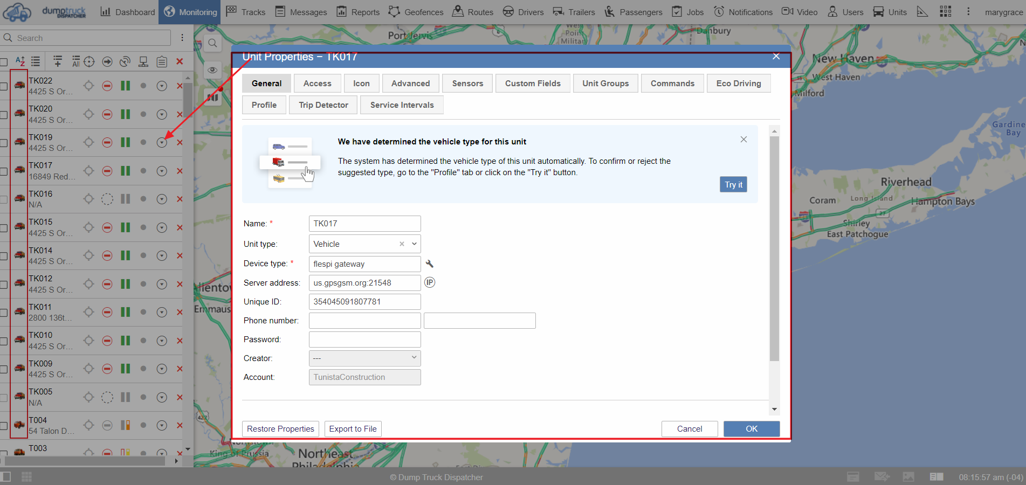1026x485 pixels.
Task: Dismiss the vehicle type suggestion banner
Action: [x=743, y=140]
